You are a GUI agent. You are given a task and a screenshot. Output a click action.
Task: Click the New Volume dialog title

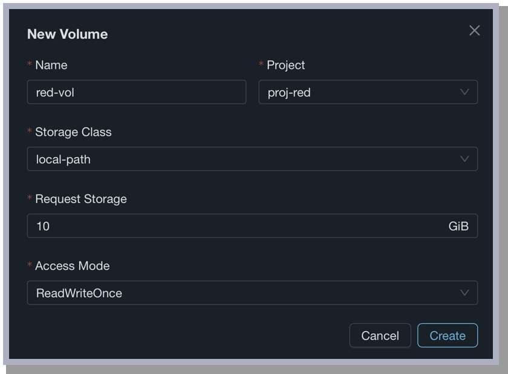pos(68,34)
